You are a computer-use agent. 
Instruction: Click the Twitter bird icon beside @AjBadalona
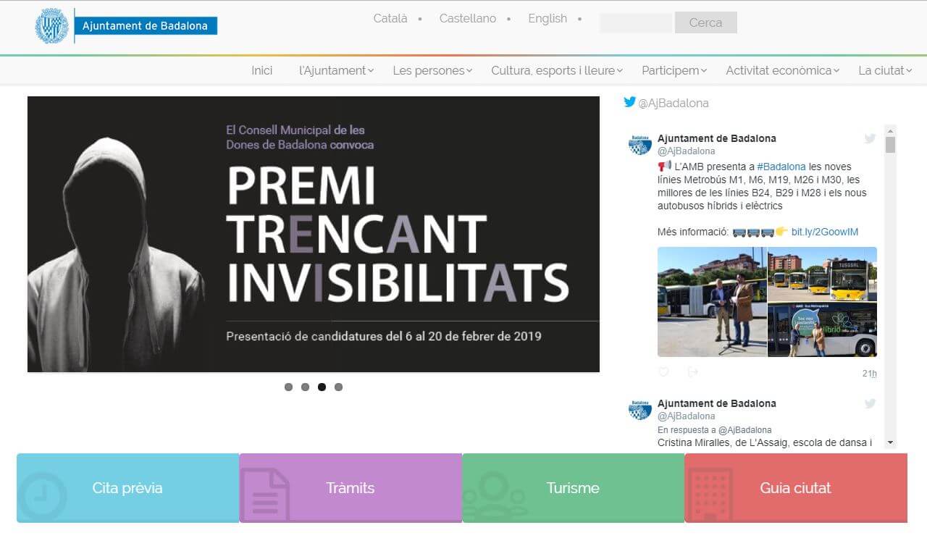(x=629, y=102)
